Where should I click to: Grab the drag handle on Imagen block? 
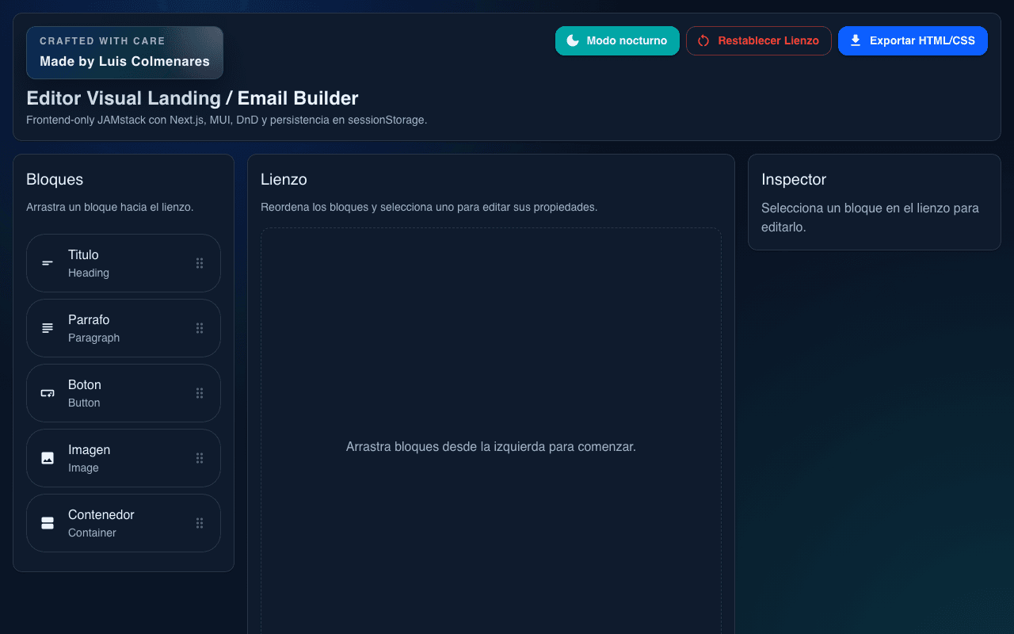pyautogui.click(x=200, y=458)
